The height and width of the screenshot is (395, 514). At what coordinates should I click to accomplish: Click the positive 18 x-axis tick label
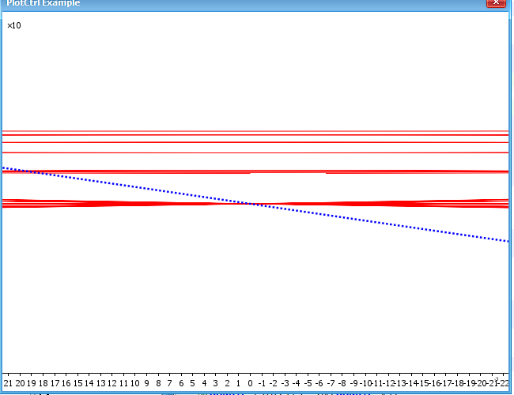(43, 382)
